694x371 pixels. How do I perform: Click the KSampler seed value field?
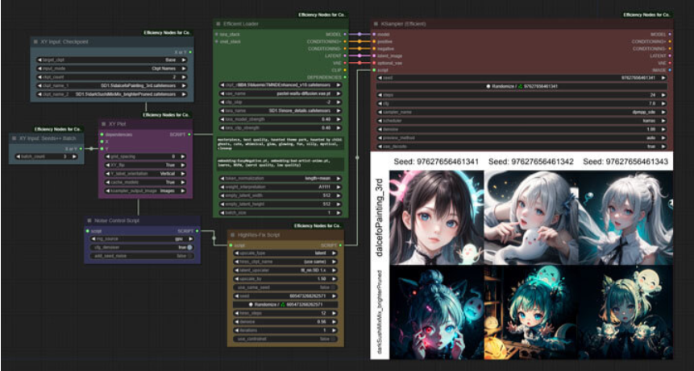pos(522,78)
